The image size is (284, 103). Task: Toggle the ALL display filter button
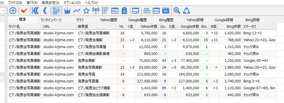coord(57,11)
